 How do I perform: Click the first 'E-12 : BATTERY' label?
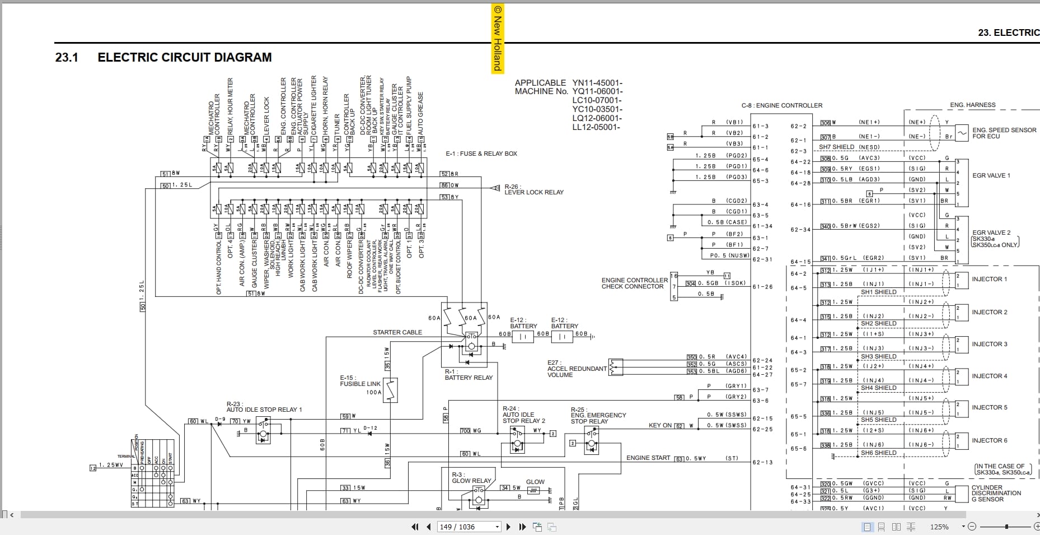coord(523,323)
